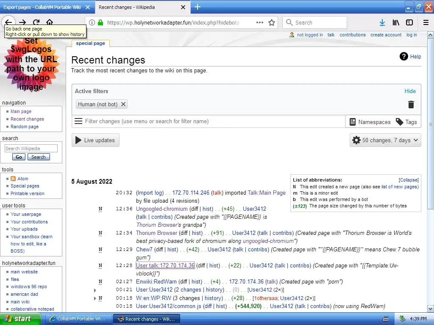Expand the User:User3412 grouped changes arrow
The height and width of the screenshot is (325, 434).
pyautogui.click(x=95, y=290)
